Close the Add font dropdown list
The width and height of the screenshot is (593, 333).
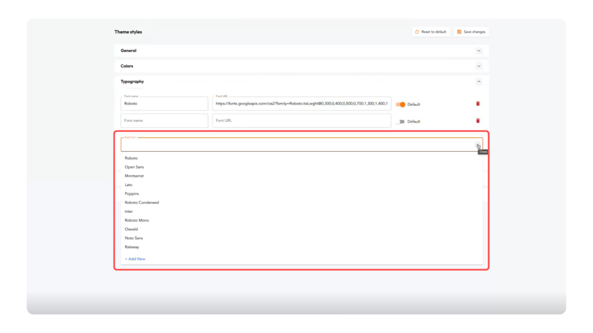[478, 146]
